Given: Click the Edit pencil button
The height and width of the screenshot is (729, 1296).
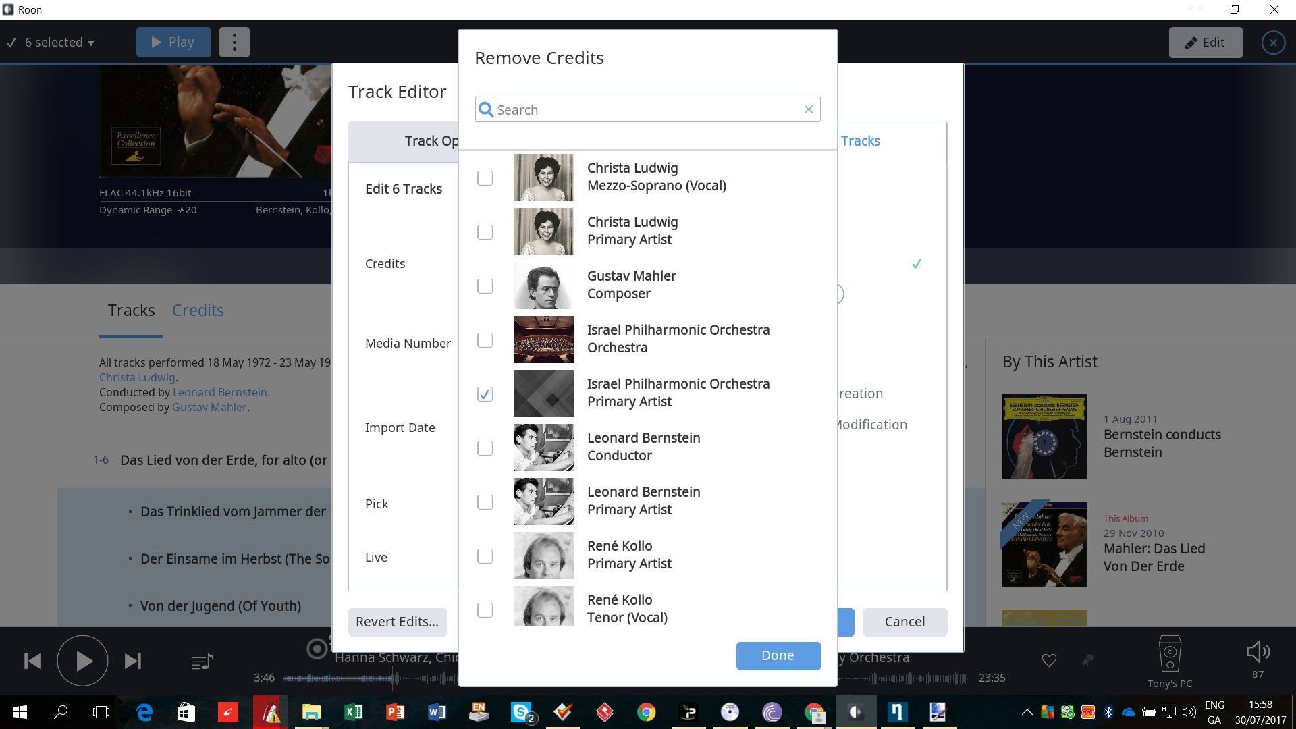Looking at the screenshot, I should tap(1206, 42).
